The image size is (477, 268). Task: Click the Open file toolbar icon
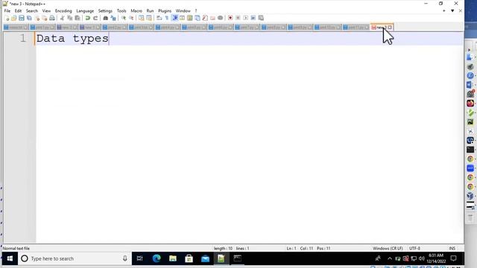coord(14,18)
